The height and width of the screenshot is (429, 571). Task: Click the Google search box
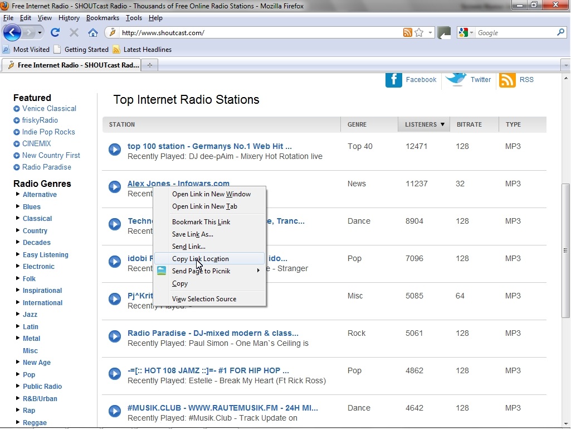pos(514,33)
